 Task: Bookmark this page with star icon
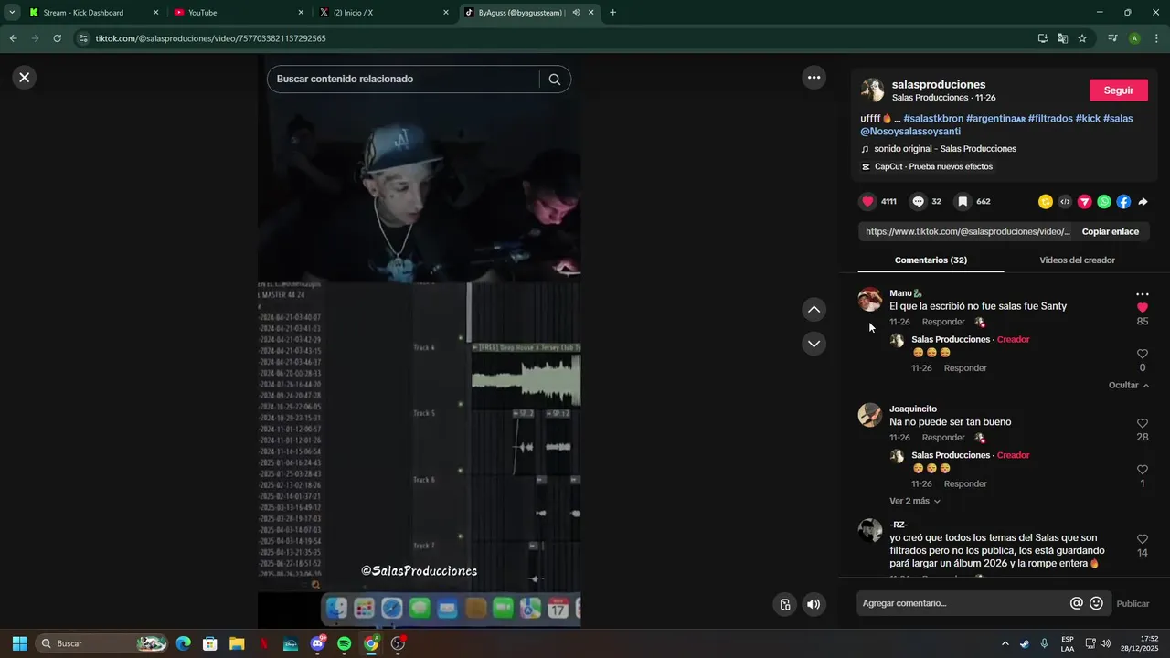click(1082, 38)
